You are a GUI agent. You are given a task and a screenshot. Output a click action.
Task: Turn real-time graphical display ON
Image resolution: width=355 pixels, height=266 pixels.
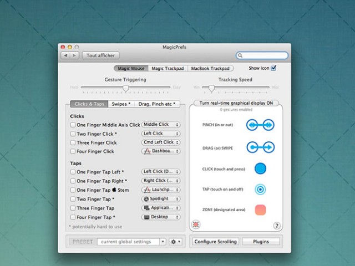pyautogui.click(x=236, y=103)
